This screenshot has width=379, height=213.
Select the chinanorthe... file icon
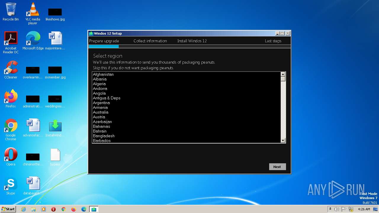tap(33, 159)
